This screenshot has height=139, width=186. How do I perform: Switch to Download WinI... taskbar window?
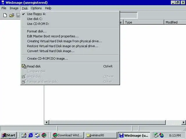coord(68,135)
